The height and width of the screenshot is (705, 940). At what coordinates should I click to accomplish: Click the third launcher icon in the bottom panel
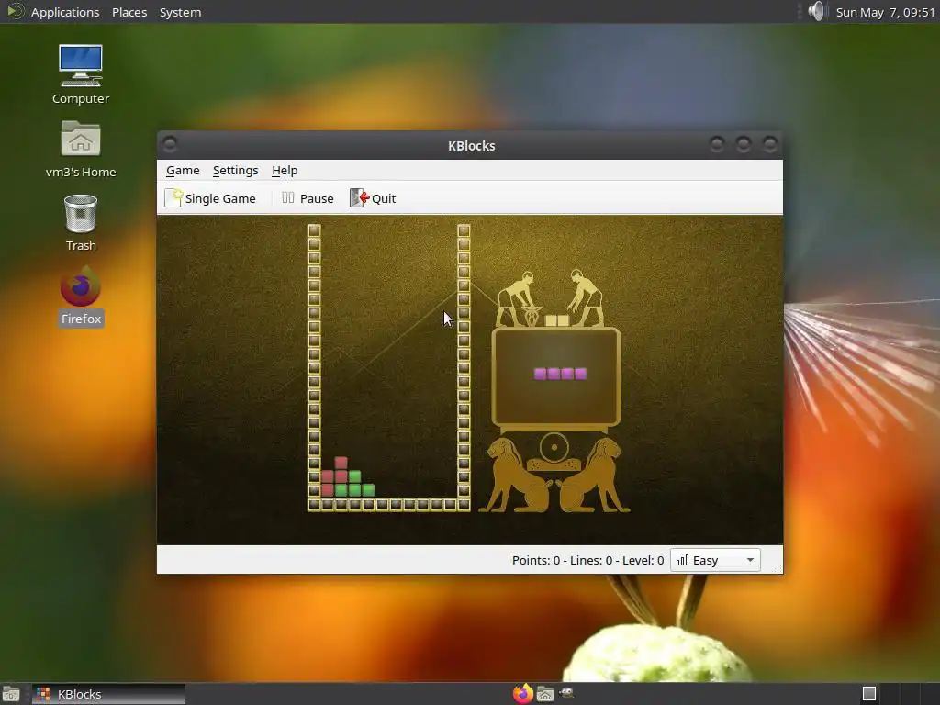[566, 694]
